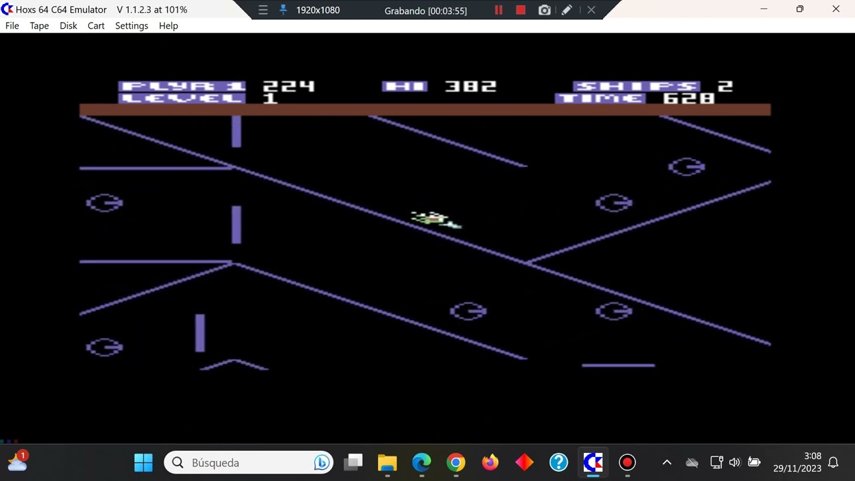855x481 pixels.
Task: Close the recording toolbar with the X
Action: [591, 10]
